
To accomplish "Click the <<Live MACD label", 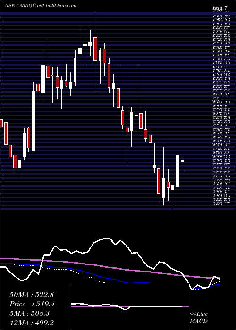I will click(199, 318).
